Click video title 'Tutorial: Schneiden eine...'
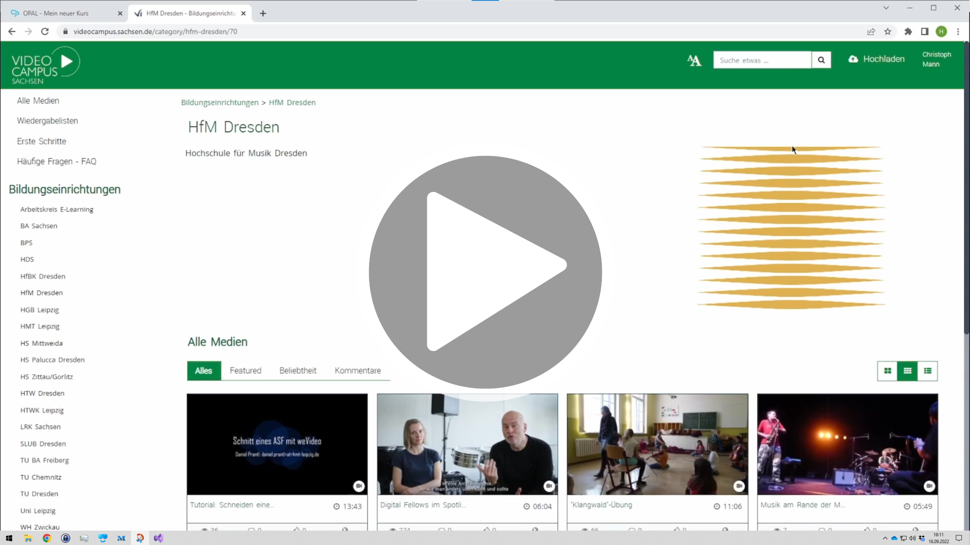Viewport: 970px width, 545px height. (232, 505)
